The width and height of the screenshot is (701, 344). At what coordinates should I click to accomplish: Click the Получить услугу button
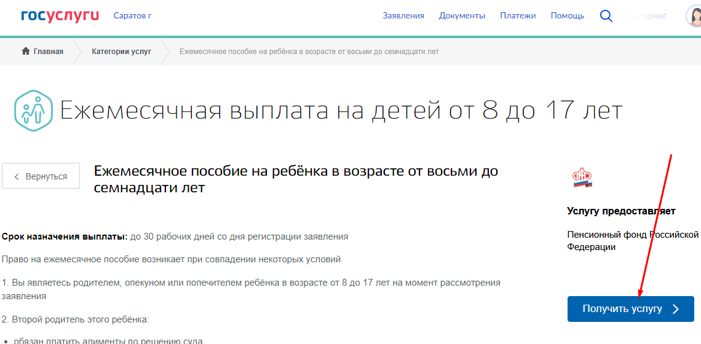(631, 309)
